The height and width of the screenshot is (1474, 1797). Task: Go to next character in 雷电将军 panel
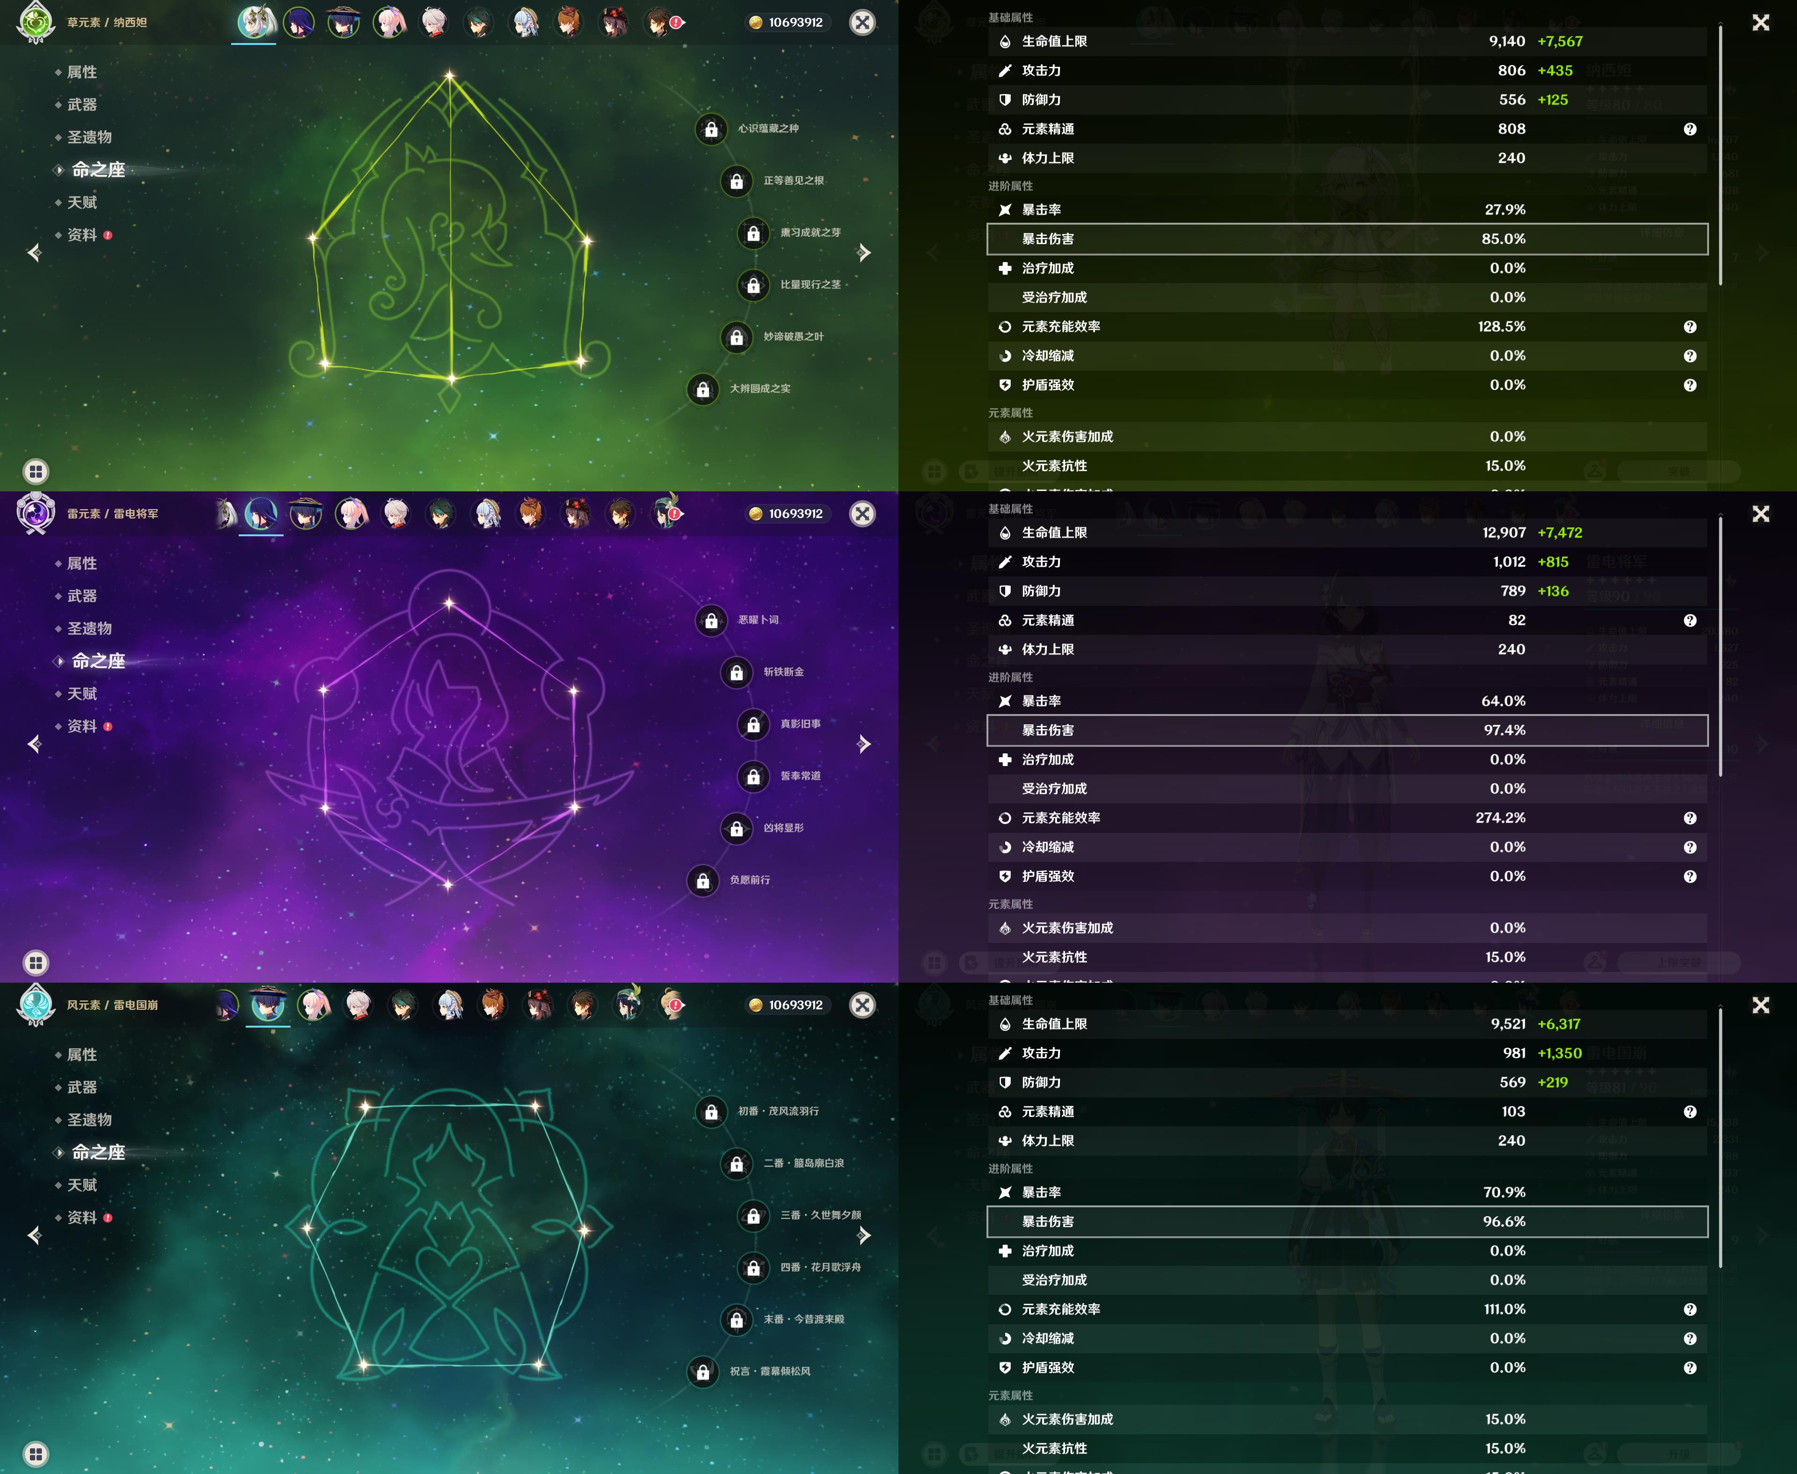(x=864, y=744)
